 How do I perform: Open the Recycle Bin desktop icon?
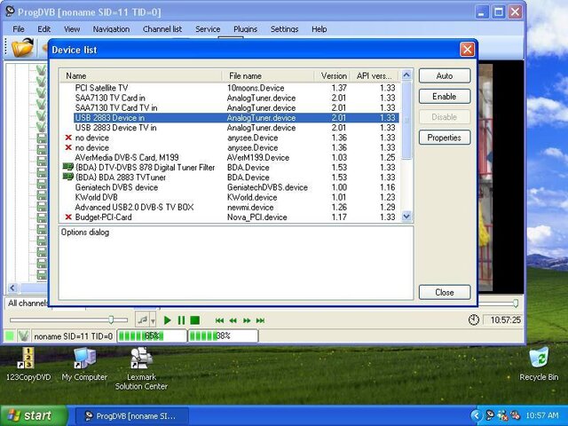[539, 365]
